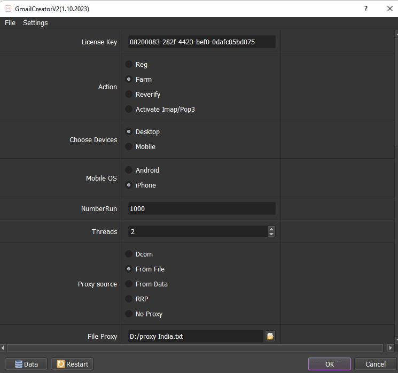Click the browse file icon for File Proxy
The image size is (398, 373).
point(270,336)
